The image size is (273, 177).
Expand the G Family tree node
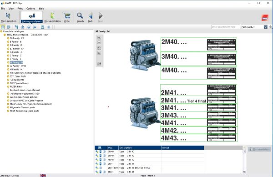tap(8, 52)
